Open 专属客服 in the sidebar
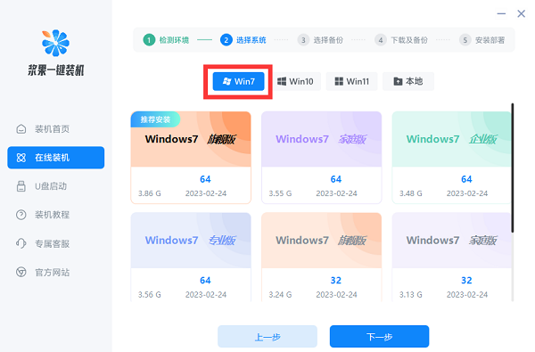This screenshot has height=352, width=535. (56, 243)
